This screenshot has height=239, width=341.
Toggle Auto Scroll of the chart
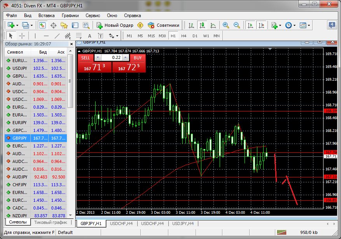250,25
